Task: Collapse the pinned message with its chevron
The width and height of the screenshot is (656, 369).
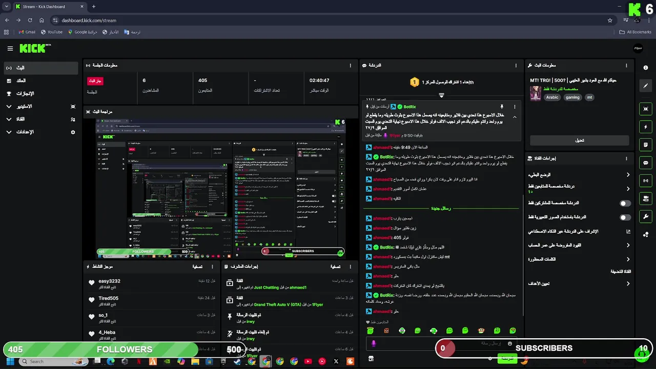Action: 515,117
